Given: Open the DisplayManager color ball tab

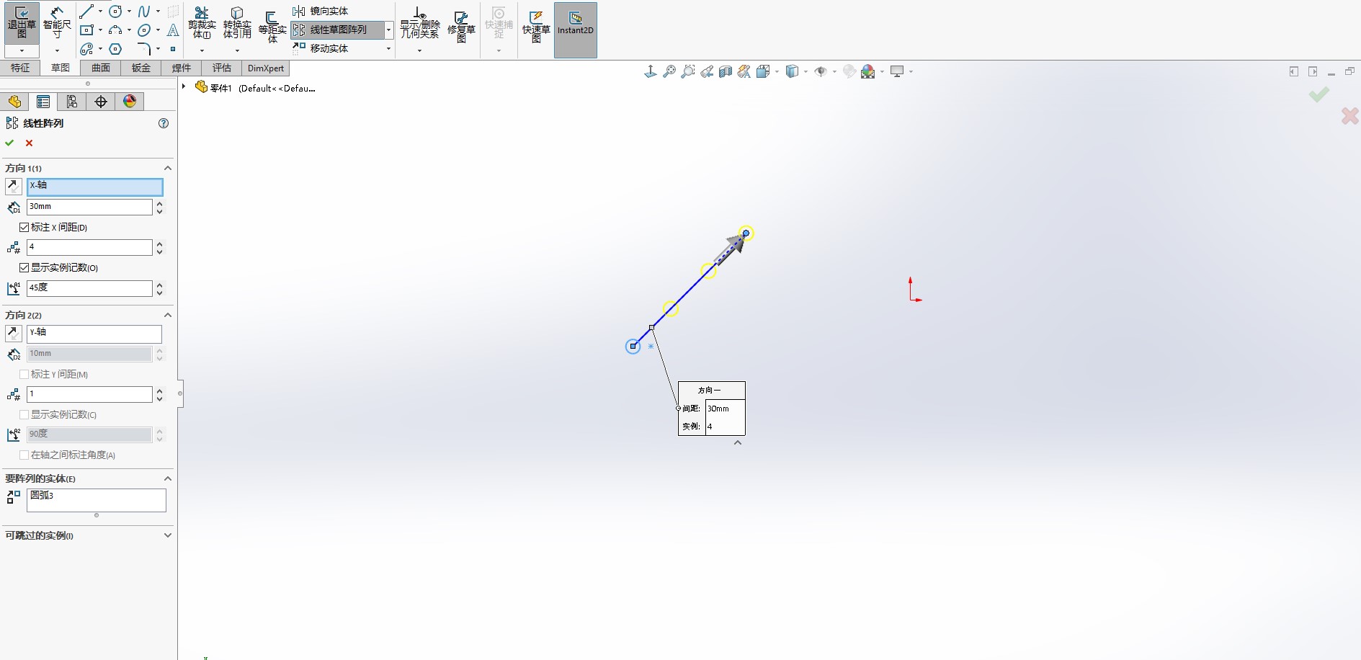Looking at the screenshot, I should (130, 102).
